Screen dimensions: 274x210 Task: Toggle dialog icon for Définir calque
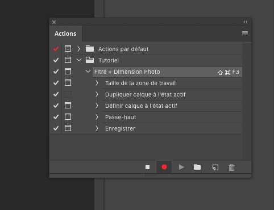68,106
